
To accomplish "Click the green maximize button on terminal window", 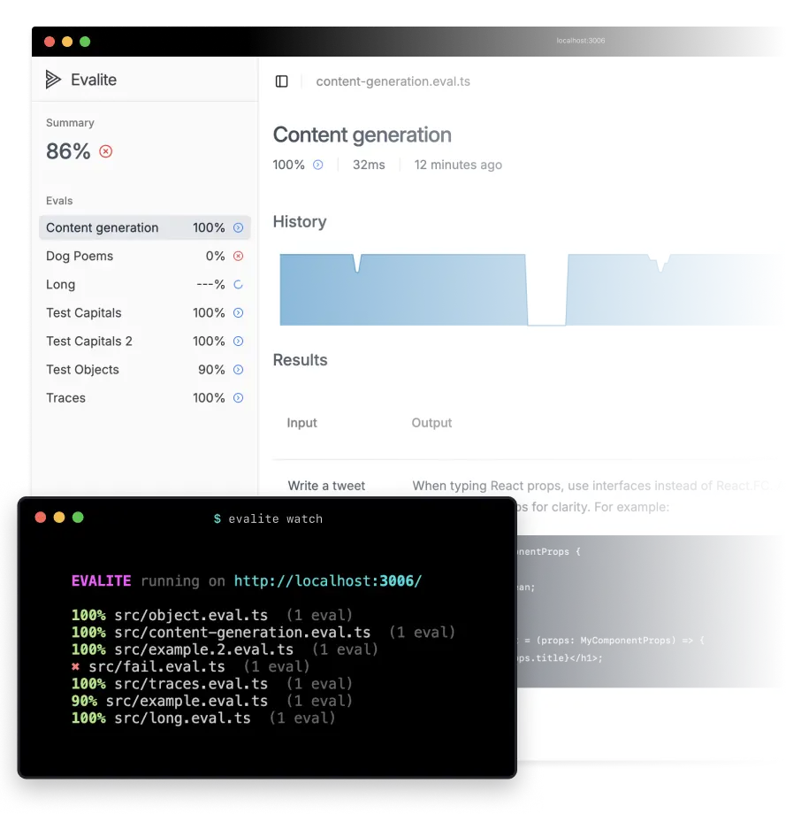I will 78,517.
